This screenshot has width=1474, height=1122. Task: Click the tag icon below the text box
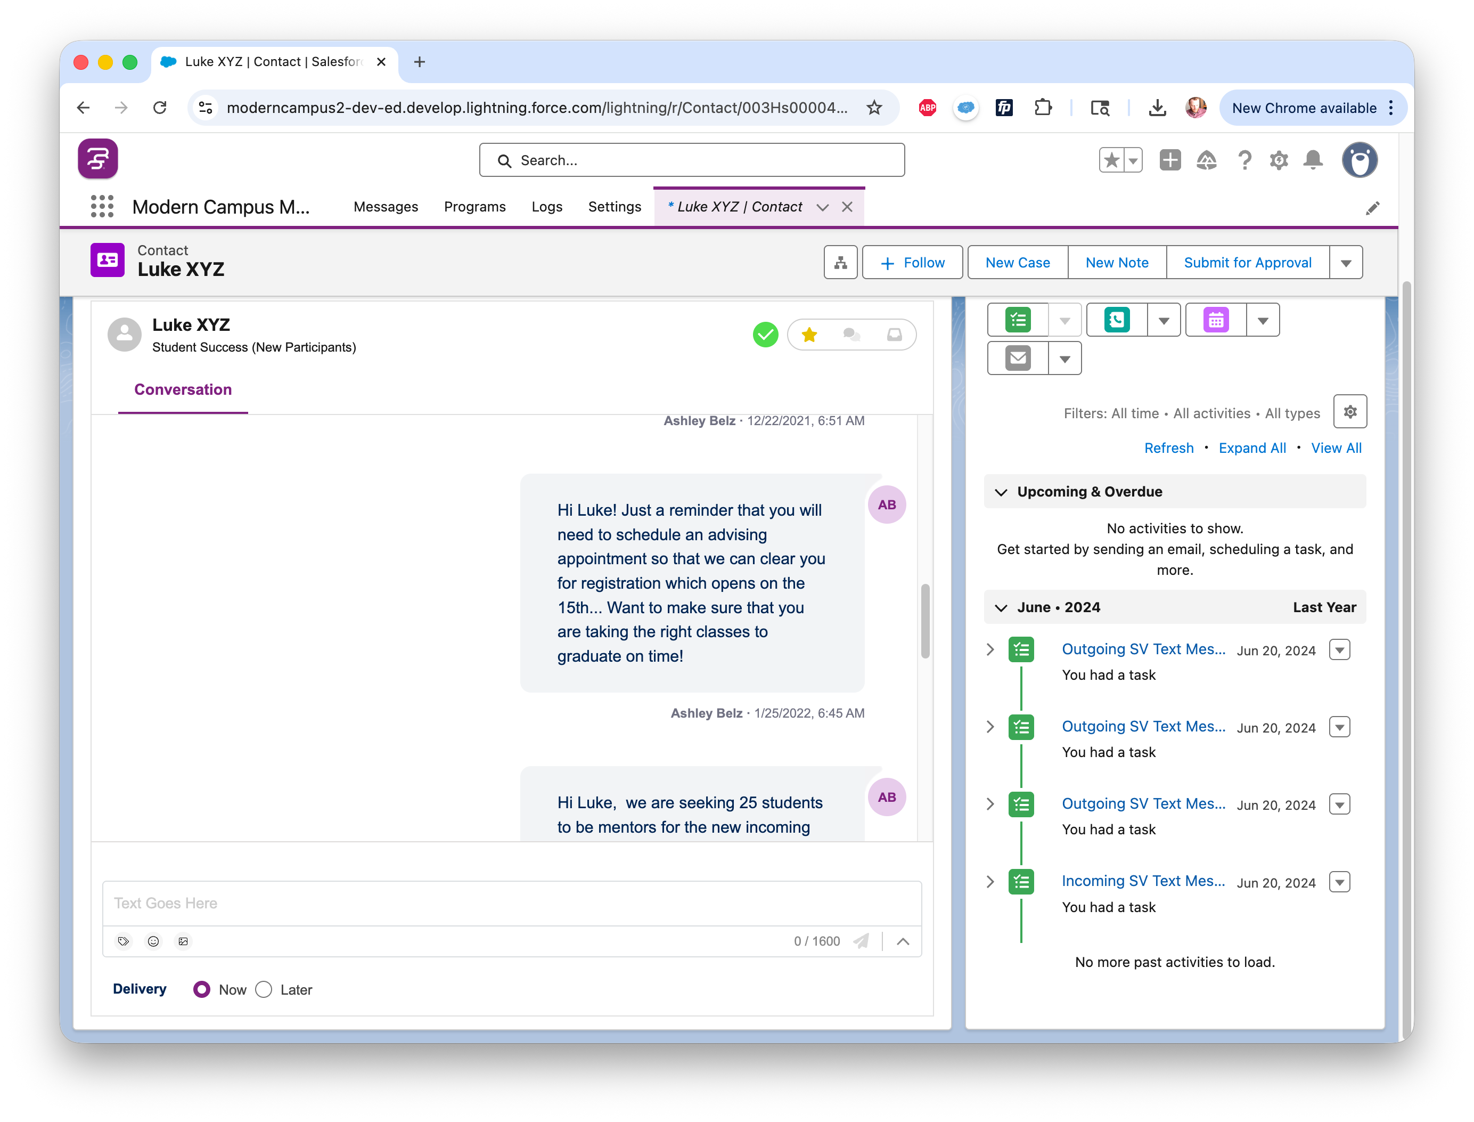[x=124, y=941]
